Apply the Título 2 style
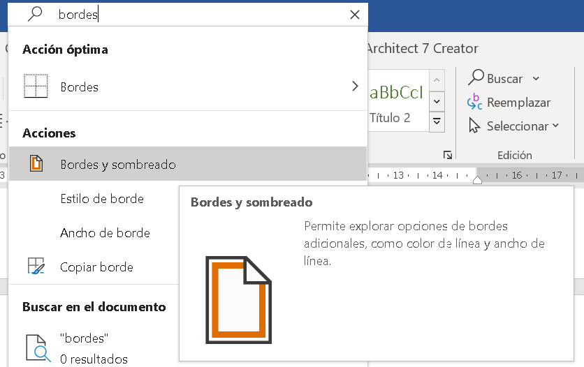The width and height of the screenshot is (584, 367). (397, 100)
